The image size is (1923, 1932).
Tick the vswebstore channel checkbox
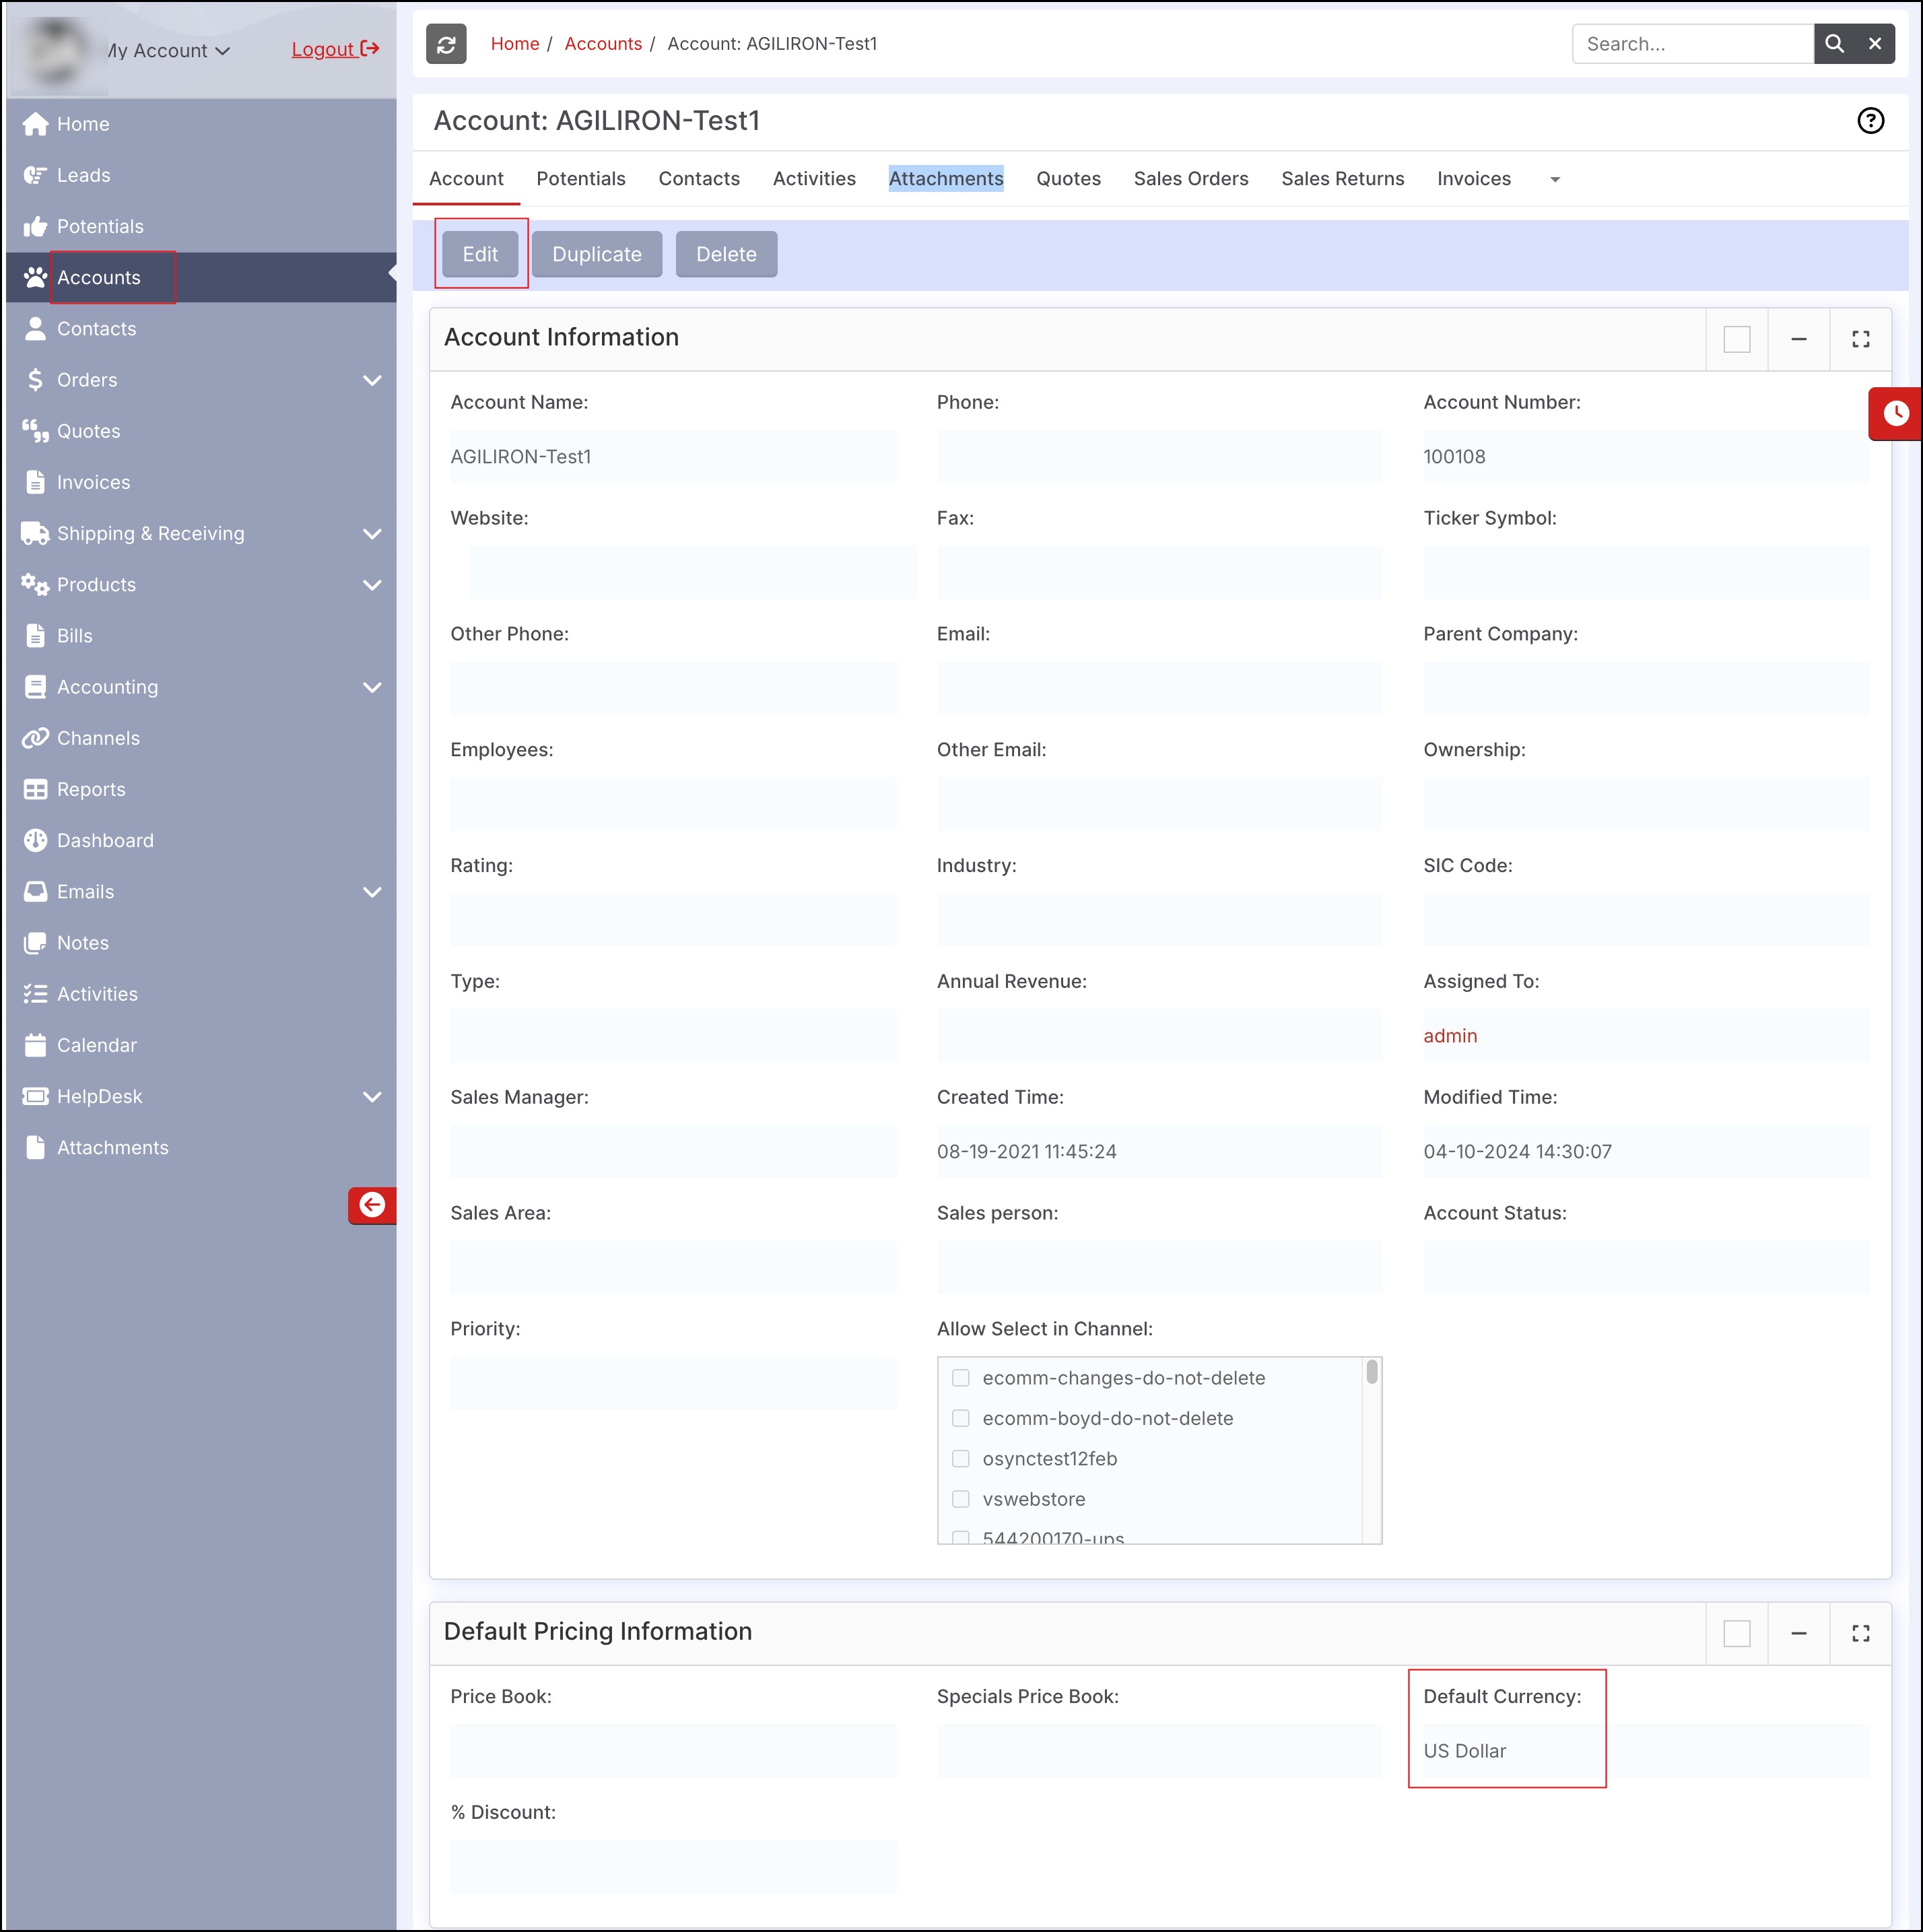(x=960, y=1499)
